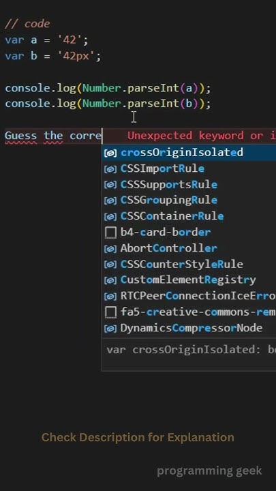
Task: Click the Unexpected keyword error message
Action: (202, 136)
